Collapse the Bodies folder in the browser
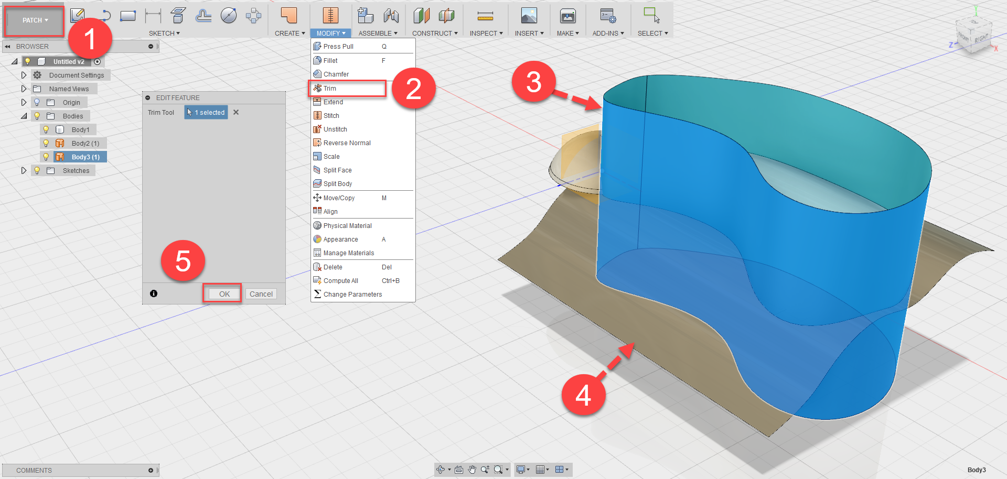 (x=24, y=116)
